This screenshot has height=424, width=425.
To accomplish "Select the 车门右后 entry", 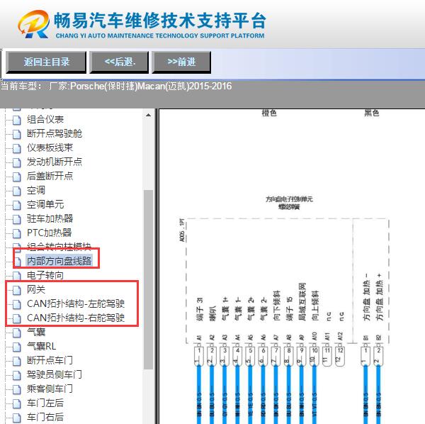I will [45, 417].
